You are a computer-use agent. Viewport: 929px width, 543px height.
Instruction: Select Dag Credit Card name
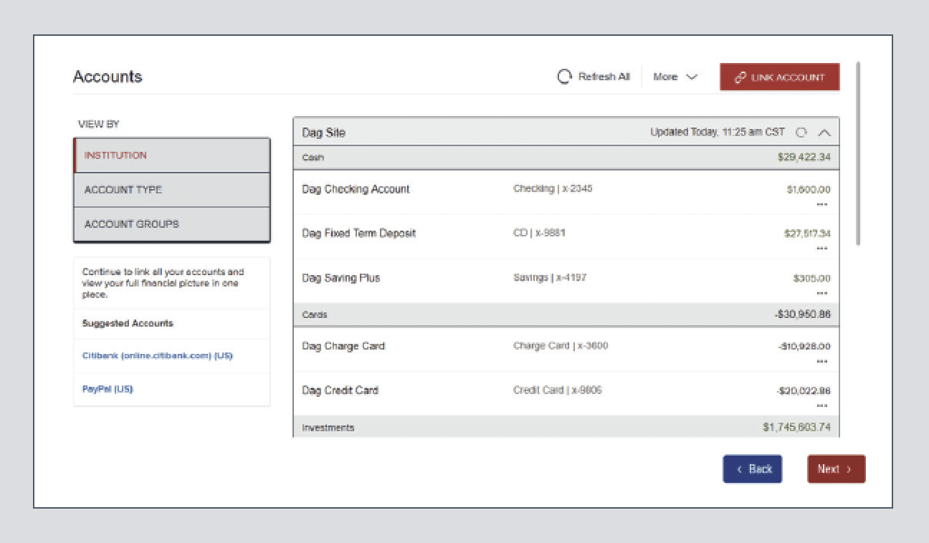click(340, 390)
